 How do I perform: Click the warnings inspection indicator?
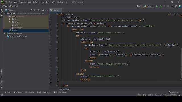[x=171, y=14]
